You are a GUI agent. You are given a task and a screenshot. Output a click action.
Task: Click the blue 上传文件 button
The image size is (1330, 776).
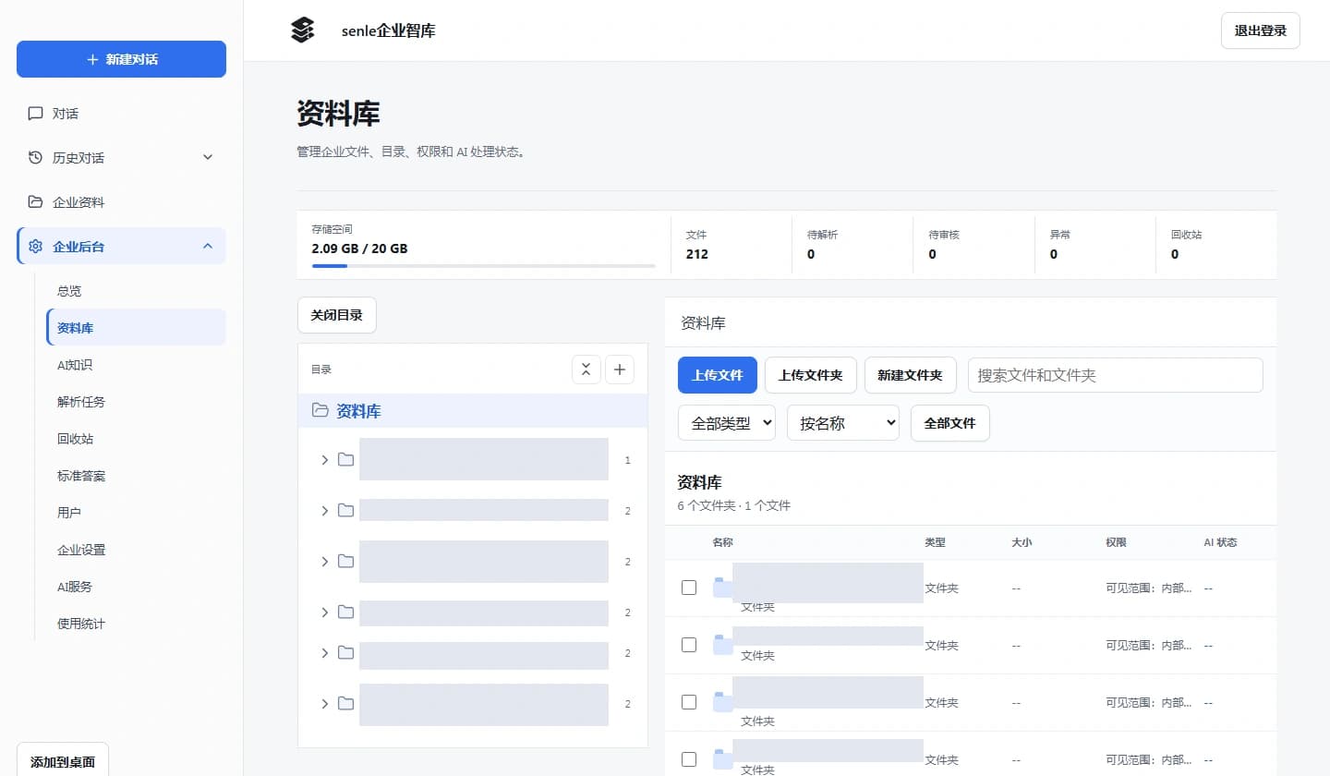718,375
